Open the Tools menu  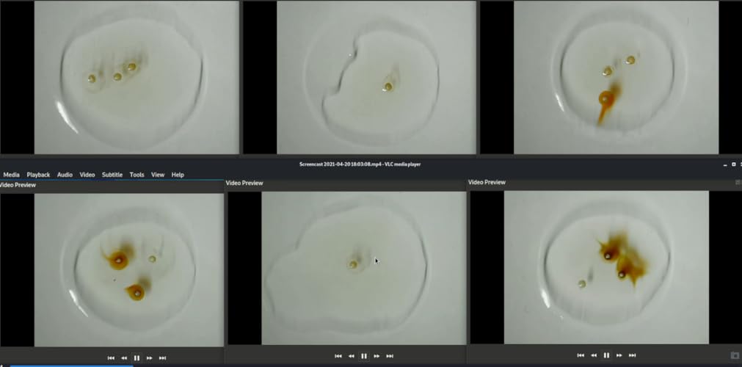click(137, 175)
